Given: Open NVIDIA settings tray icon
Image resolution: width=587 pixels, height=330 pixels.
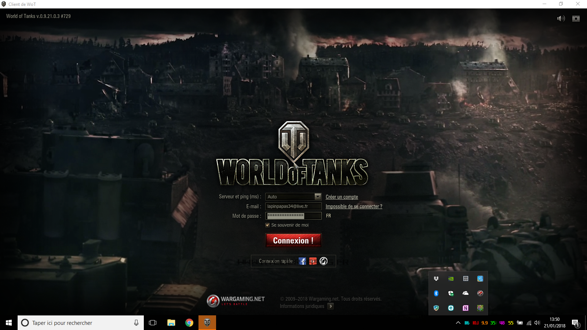Looking at the screenshot, I should [451, 279].
